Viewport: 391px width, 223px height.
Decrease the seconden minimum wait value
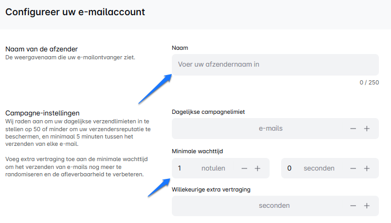pos(353,168)
